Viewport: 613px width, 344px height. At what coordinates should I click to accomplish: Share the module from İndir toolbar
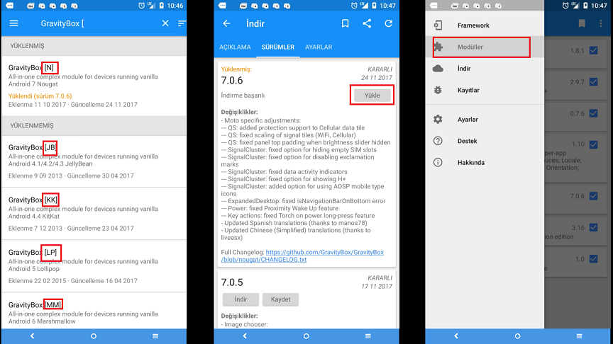pos(367,23)
